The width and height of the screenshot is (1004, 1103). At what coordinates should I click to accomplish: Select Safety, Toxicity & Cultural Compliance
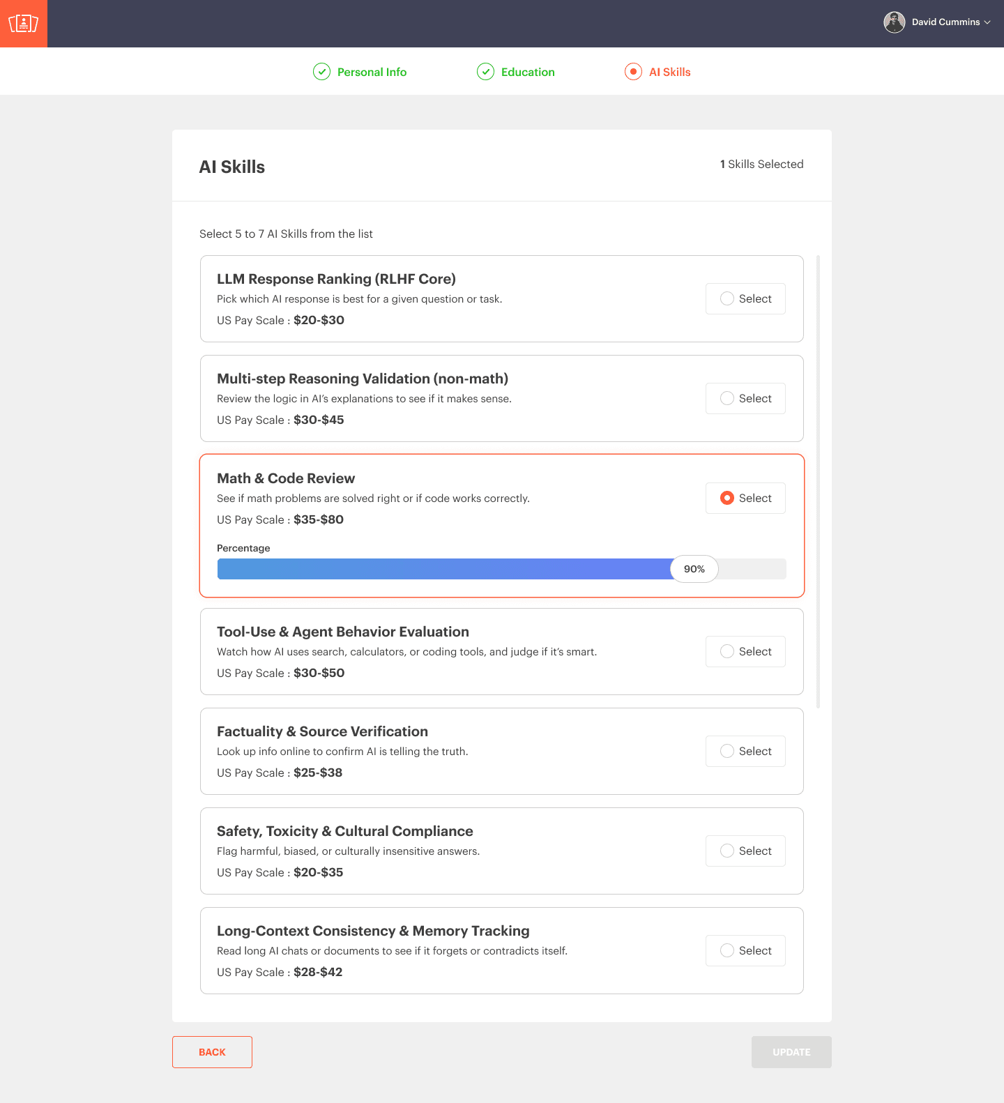pyautogui.click(x=745, y=851)
